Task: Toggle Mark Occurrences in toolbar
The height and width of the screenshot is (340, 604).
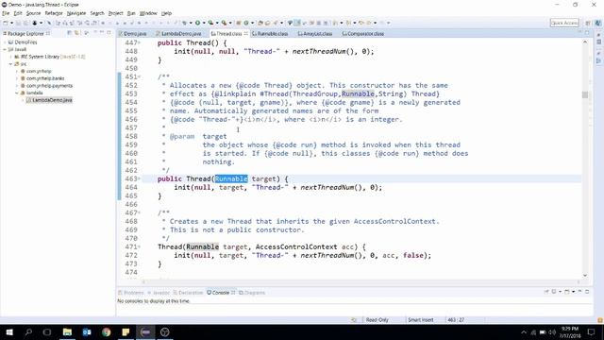Action: pos(297,23)
